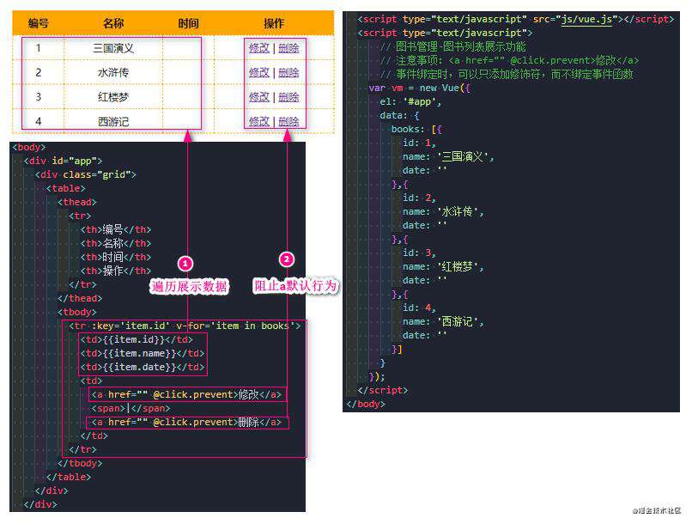Click the closing </tbody> tag line

[80, 463]
